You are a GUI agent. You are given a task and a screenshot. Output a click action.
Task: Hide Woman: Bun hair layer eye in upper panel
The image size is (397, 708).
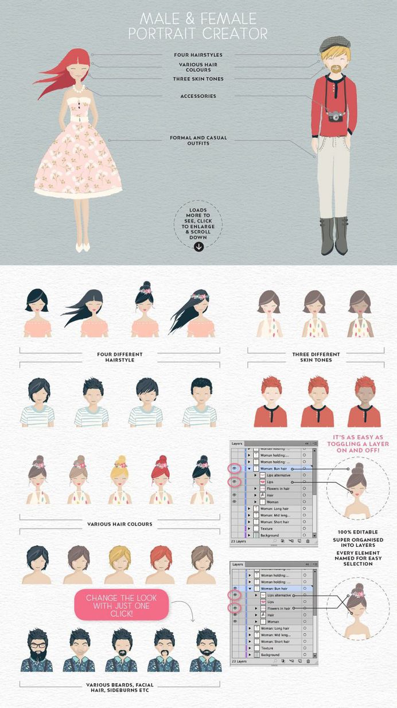[x=234, y=468]
